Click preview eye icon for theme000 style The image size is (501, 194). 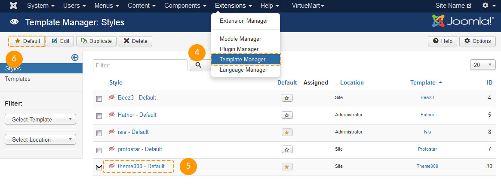[x=111, y=166]
